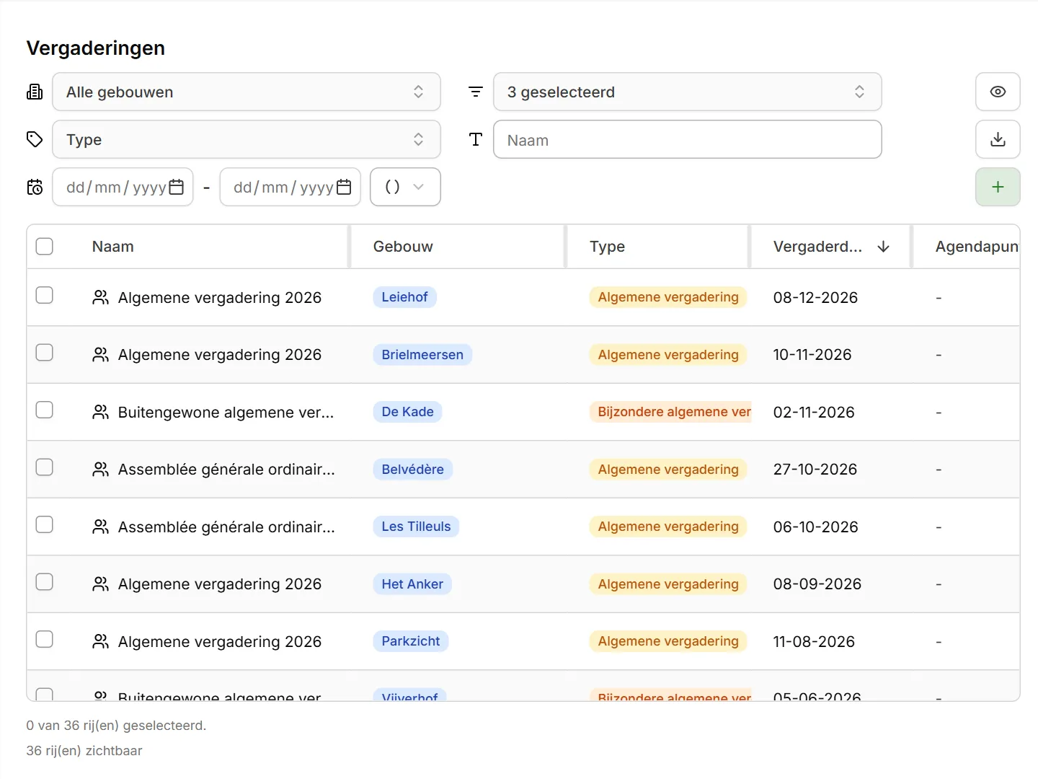The height and width of the screenshot is (779, 1038).
Task: Click people icon in Het Anker row
Action: point(101,584)
